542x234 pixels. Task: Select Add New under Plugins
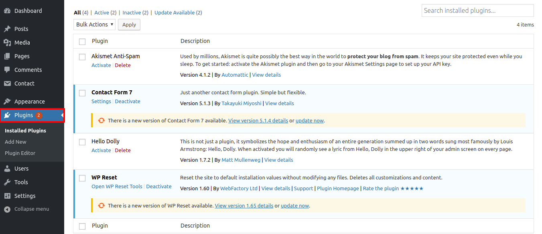[x=16, y=142]
